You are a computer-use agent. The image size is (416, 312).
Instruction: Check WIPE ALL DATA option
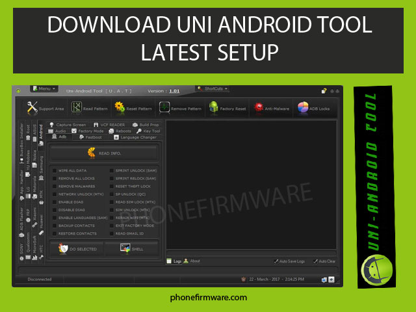click(55, 170)
